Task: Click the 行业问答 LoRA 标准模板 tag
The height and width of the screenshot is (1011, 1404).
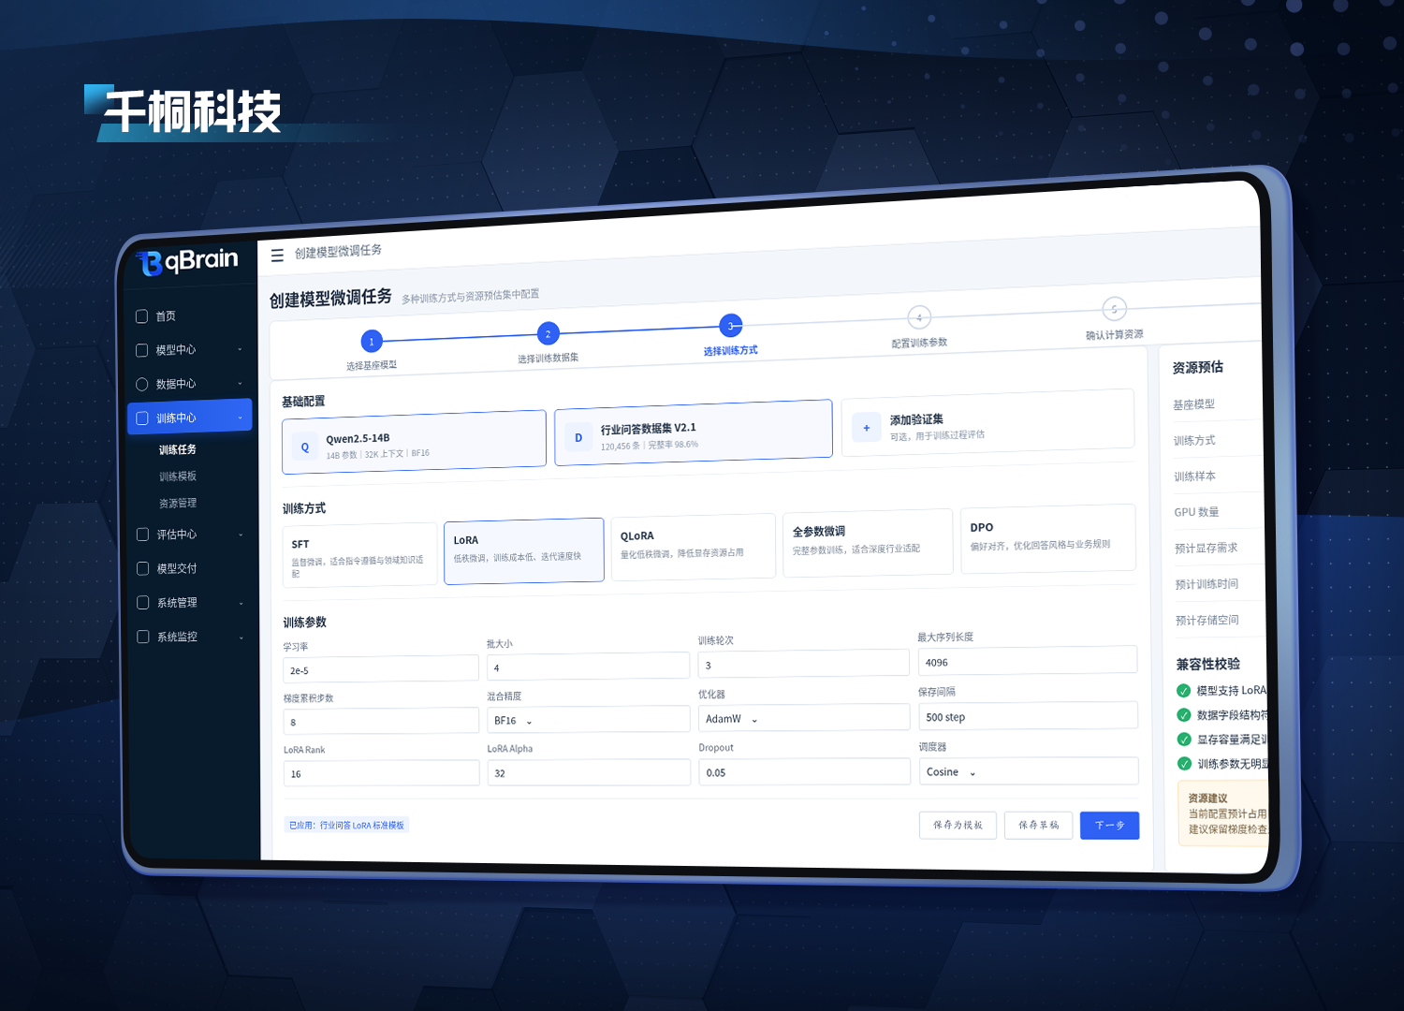Action: 347,826
